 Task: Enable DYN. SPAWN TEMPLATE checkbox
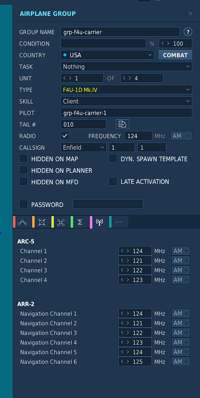[113, 159]
